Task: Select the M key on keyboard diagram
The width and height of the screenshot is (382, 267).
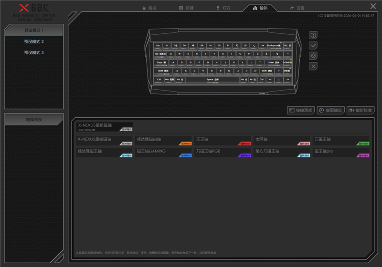Action: 229,72
